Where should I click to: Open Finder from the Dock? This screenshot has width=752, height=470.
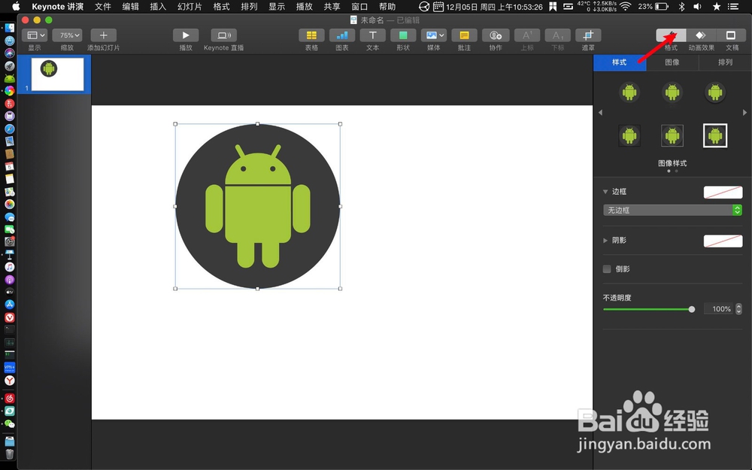coord(10,29)
